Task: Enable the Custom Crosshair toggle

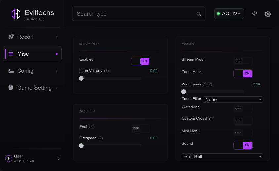Action: [243, 120]
